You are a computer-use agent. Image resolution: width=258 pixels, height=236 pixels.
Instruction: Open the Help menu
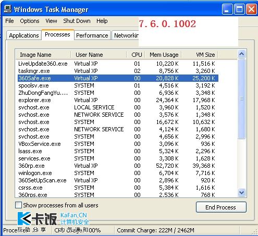(102, 21)
